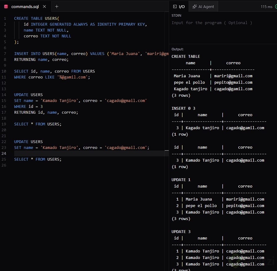
Task: Click the first (1 row) output line
Action: point(180,134)
